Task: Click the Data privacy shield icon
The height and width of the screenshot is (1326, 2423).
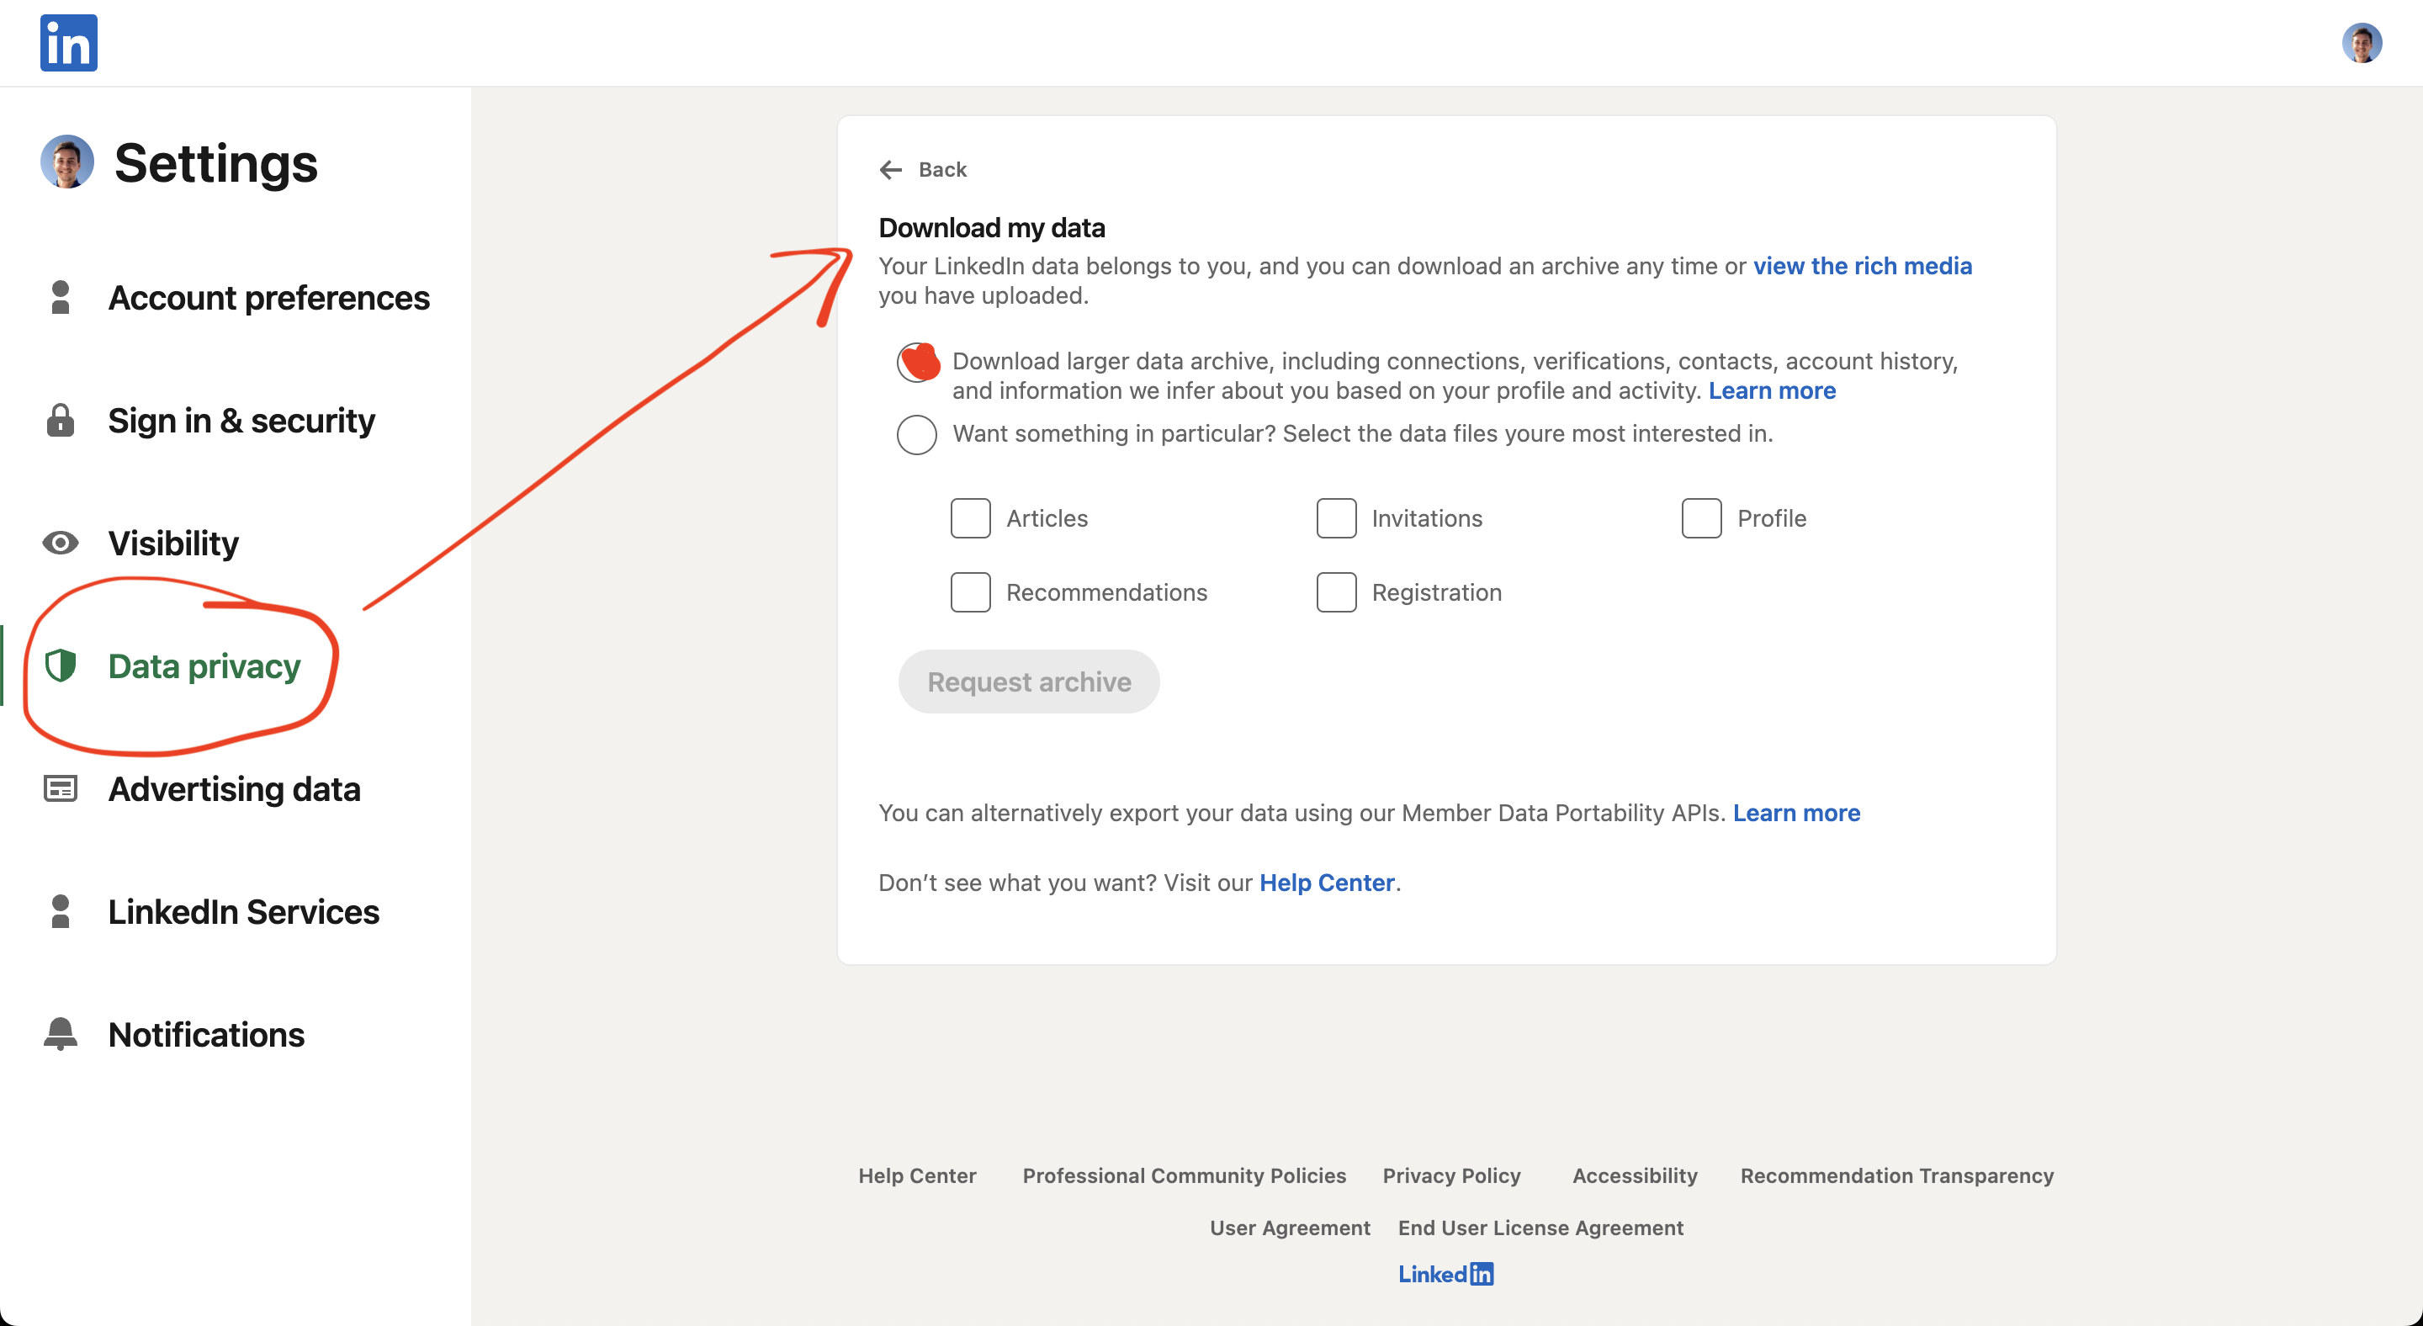Action: click(61, 666)
